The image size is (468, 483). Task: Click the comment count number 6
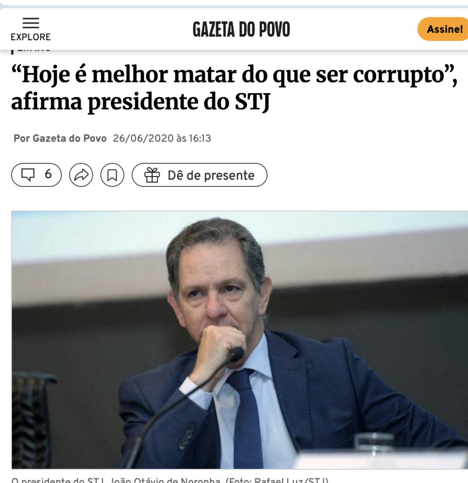48,175
